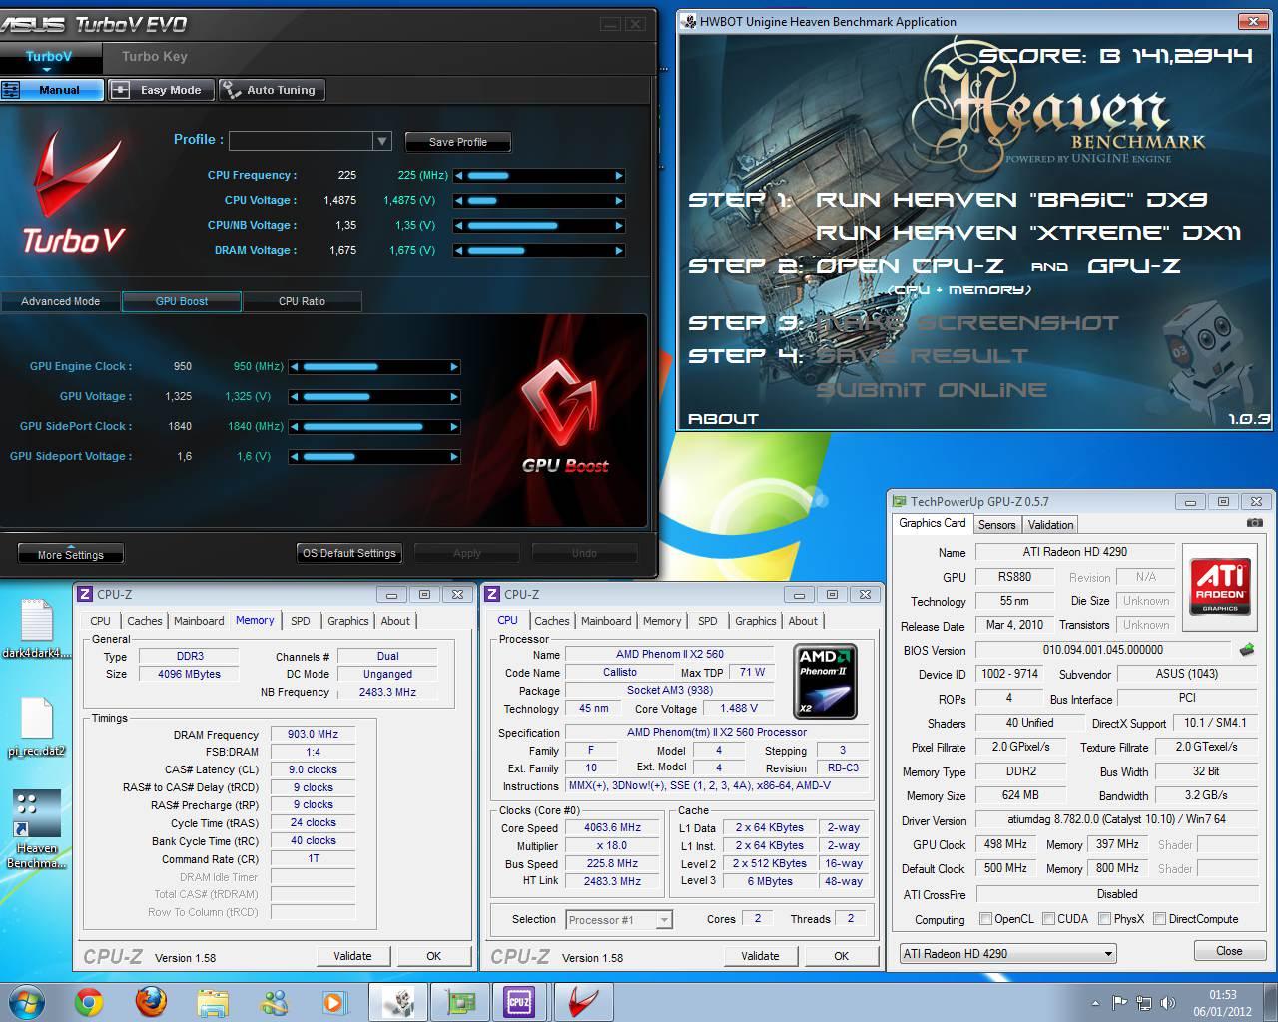This screenshot has height=1022, width=1278.
Task: Switch TurboV EVO to Manual mode
Action: click(52, 90)
